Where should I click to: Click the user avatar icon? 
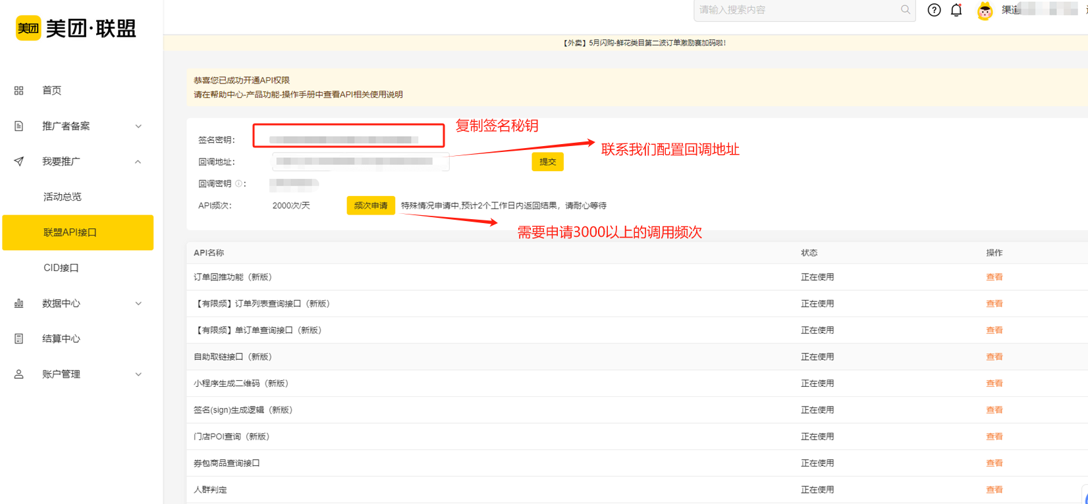985,11
